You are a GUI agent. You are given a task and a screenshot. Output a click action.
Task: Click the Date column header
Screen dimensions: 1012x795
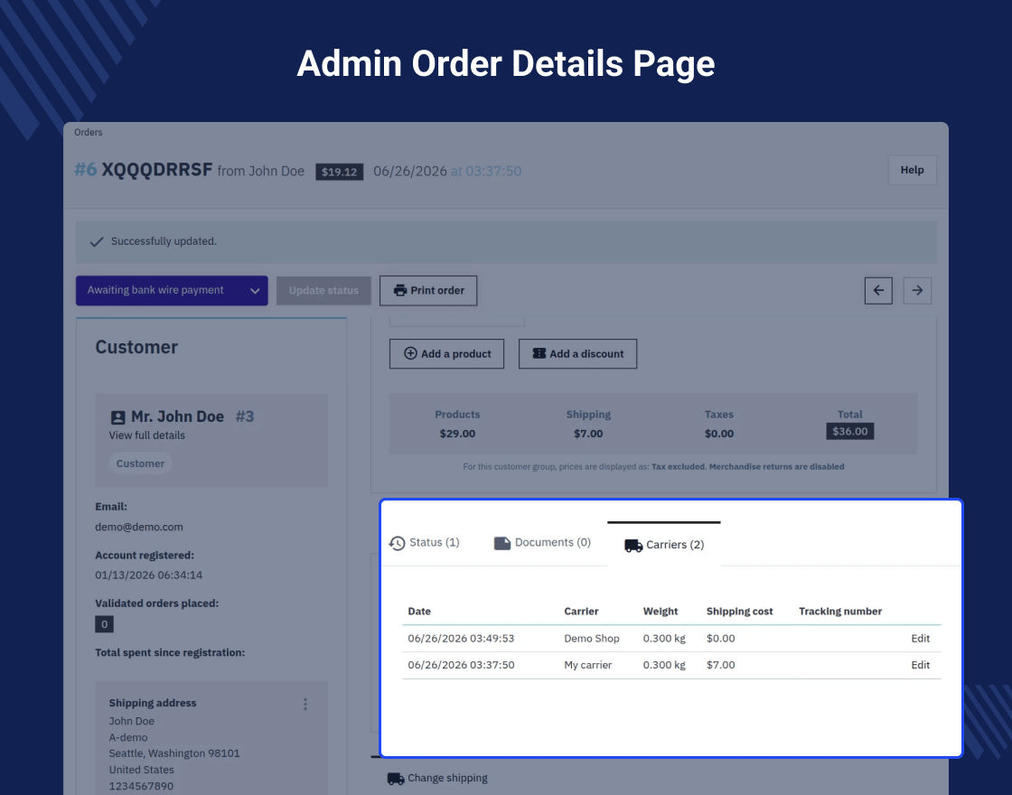point(419,611)
